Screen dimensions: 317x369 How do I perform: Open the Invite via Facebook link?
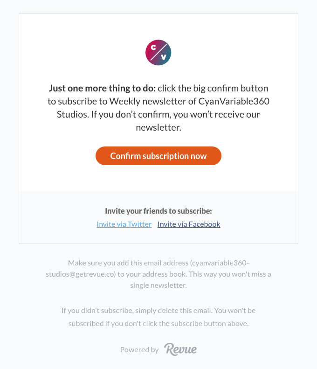point(189,224)
